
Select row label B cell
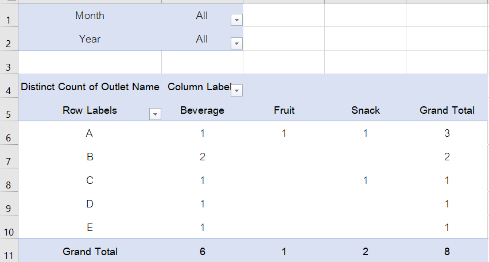(90, 157)
